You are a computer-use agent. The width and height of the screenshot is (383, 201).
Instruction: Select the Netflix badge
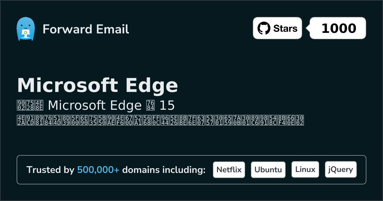pos(229,170)
